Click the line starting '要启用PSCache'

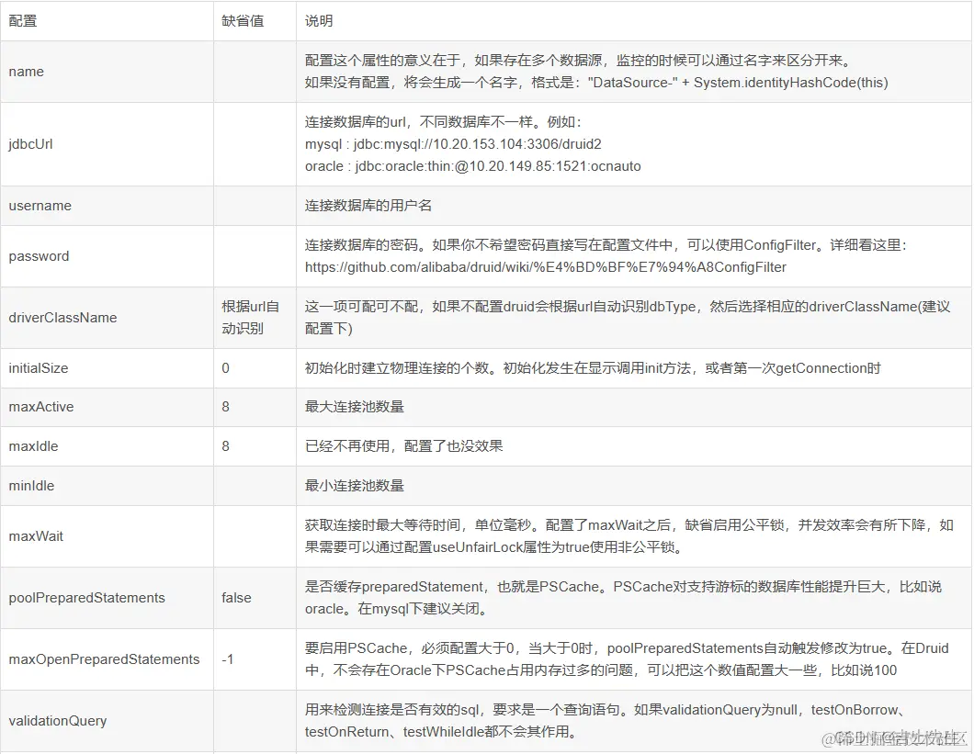627,647
